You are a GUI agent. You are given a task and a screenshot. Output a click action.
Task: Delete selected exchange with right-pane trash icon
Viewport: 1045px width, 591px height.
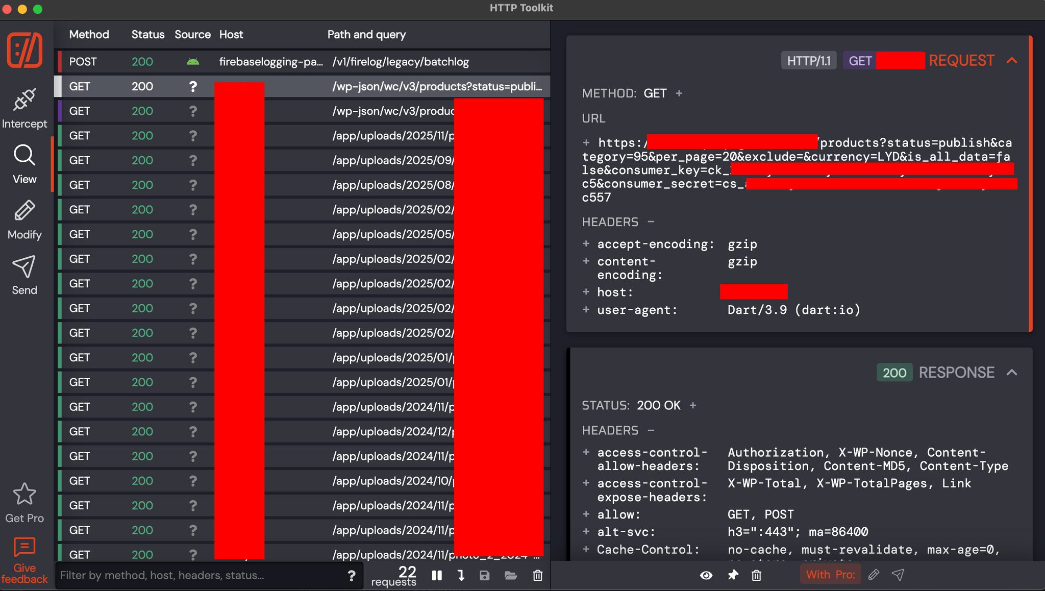pyautogui.click(x=756, y=575)
